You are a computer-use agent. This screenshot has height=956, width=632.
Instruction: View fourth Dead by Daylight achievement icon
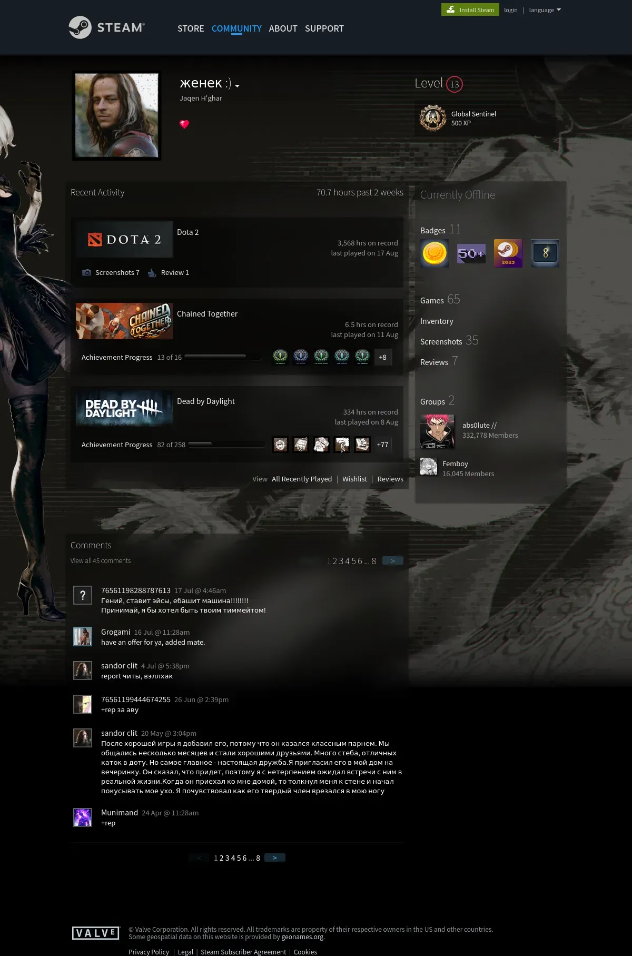[x=342, y=445]
